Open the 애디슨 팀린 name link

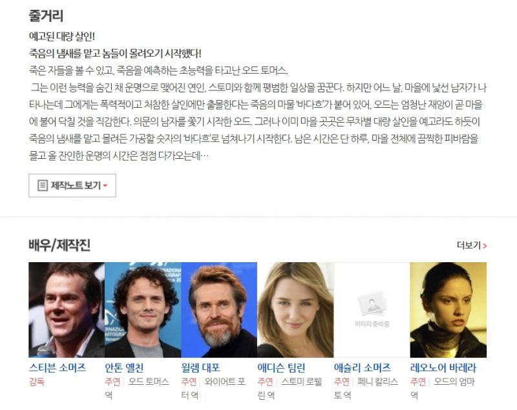click(x=281, y=367)
